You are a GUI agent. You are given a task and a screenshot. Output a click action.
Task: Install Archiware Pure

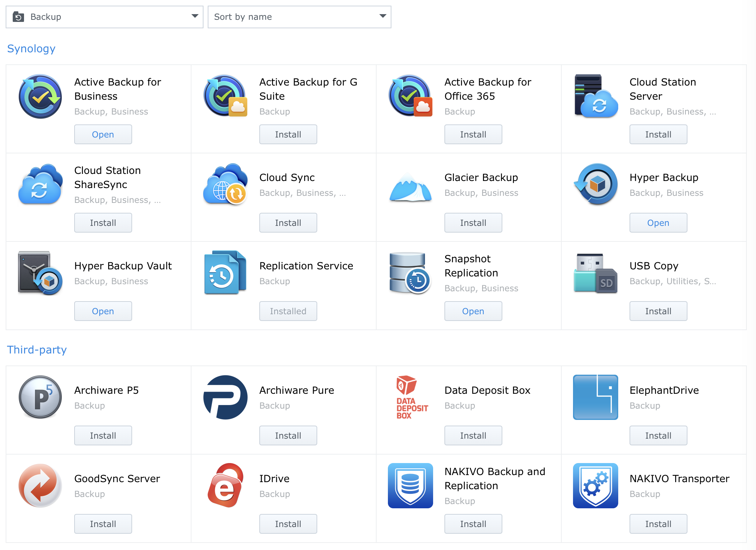(x=288, y=435)
